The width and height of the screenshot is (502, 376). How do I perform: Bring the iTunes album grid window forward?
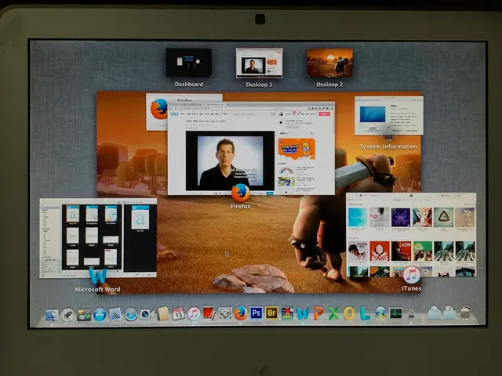pos(411,235)
